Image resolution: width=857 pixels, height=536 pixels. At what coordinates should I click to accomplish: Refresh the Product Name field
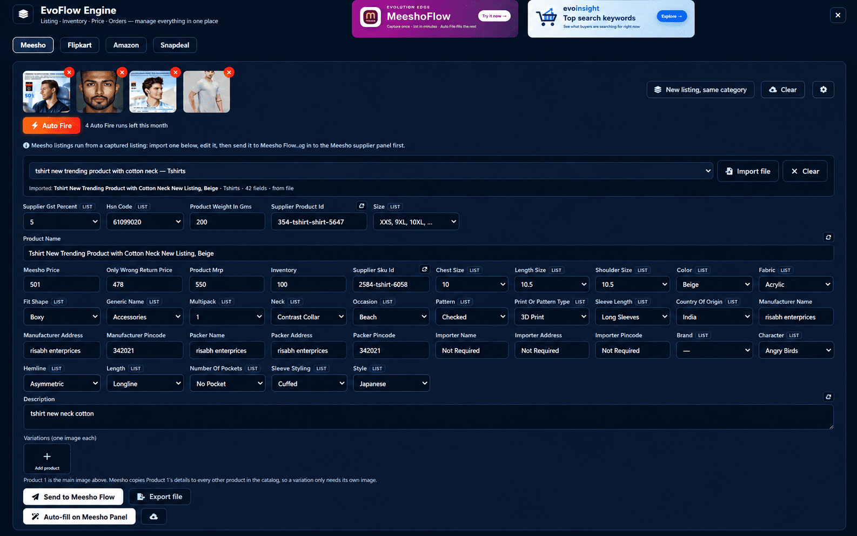[x=828, y=237]
